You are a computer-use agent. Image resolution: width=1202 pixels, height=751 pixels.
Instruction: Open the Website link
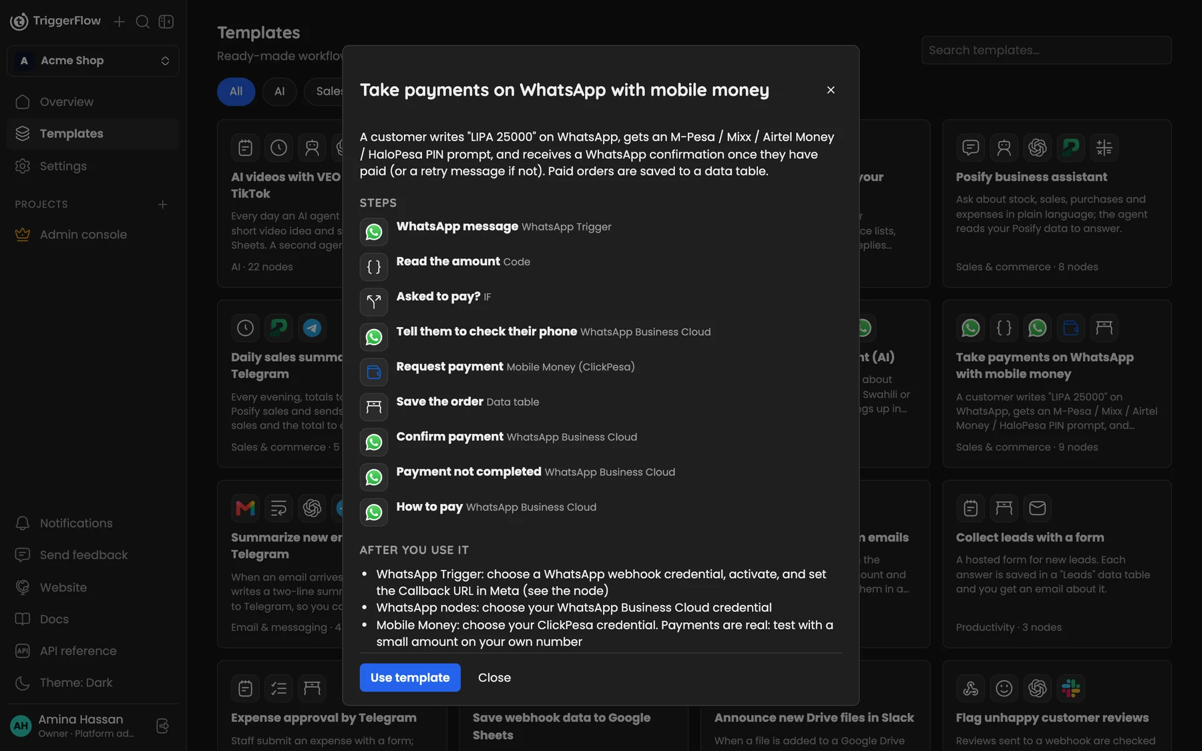click(93, 587)
